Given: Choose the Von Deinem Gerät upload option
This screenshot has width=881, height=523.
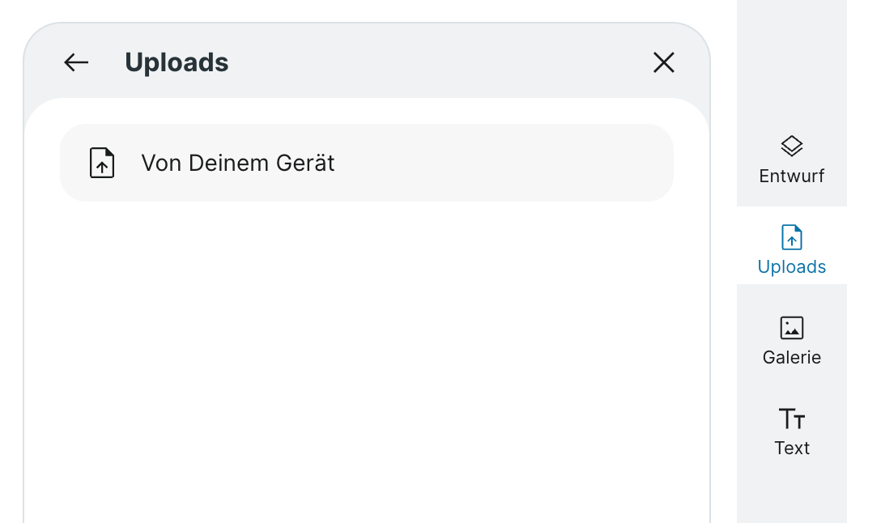Looking at the screenshot, I should pyautogui.click(x=366, y=163).
